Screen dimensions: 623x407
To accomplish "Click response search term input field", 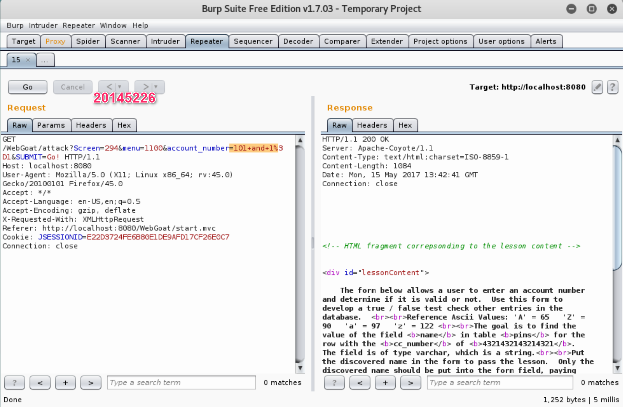I will coord(500,383).
